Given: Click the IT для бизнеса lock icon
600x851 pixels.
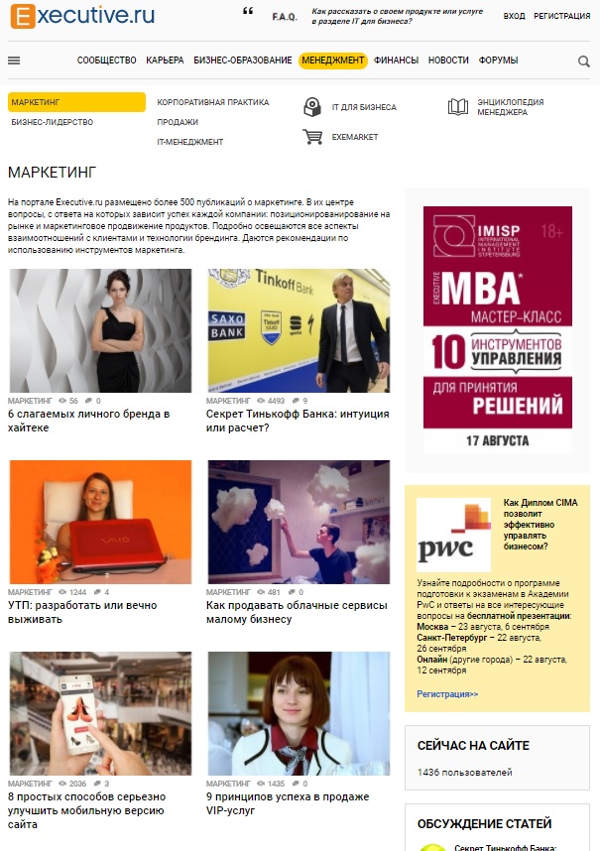Looking at the screenshot, I should 312,107.
